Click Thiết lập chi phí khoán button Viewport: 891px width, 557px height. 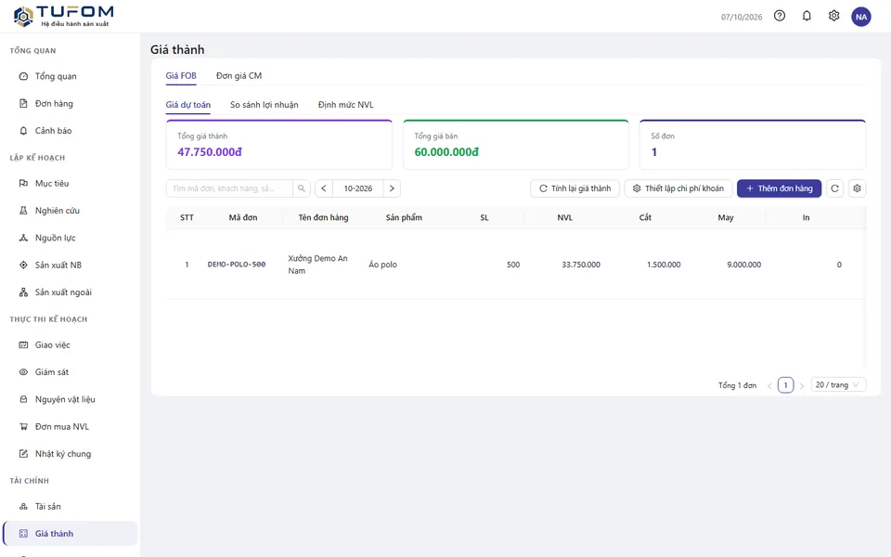point(678,188)
